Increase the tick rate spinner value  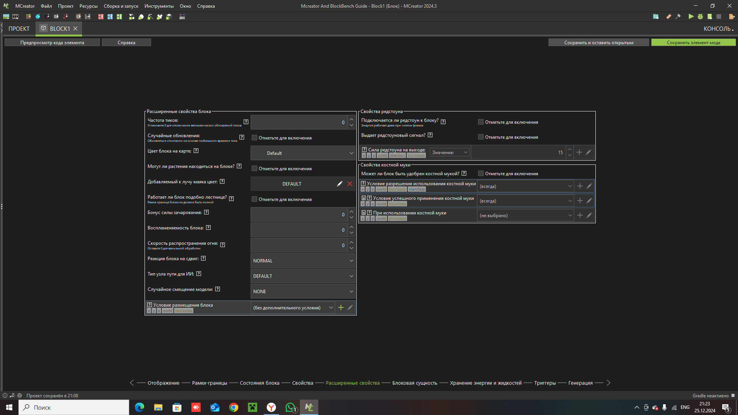[x=351, y=119]
